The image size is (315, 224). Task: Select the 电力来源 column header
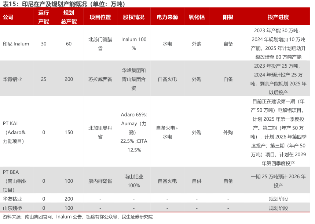[167, 17]
